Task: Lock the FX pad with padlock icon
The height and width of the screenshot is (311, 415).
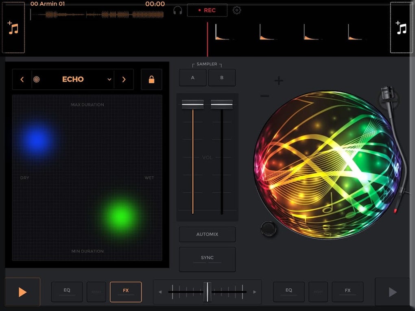Action: pyautogui.click(x=151, y=79)
